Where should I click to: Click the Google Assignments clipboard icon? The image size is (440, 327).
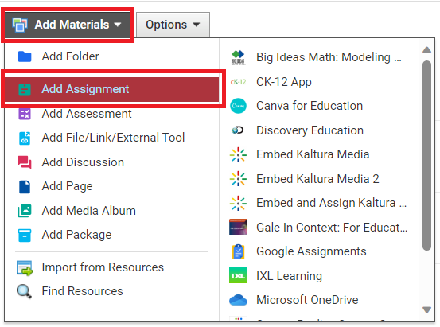click(238, 251)
